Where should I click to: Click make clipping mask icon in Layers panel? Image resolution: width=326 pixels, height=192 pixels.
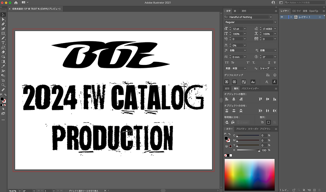[x=304, y=190]
